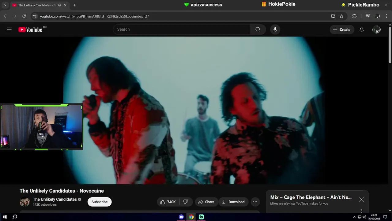Click the Mix – Cage The Elephant title
Viewport: 392px width, 221px height.
pos(311,197)
